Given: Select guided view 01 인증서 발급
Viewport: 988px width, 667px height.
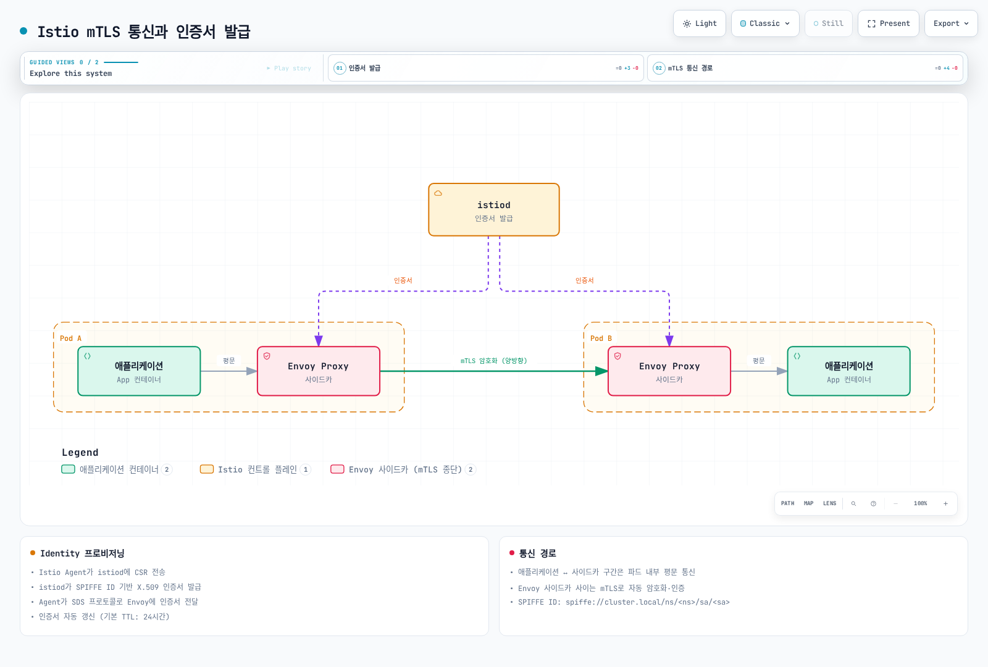Looking at the screenshot, I should click(486, 68).
